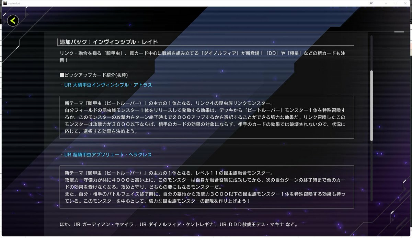Click the vertical scrollbar thumb
Viewport: 412px width, 238px height.
click(371, 106)
